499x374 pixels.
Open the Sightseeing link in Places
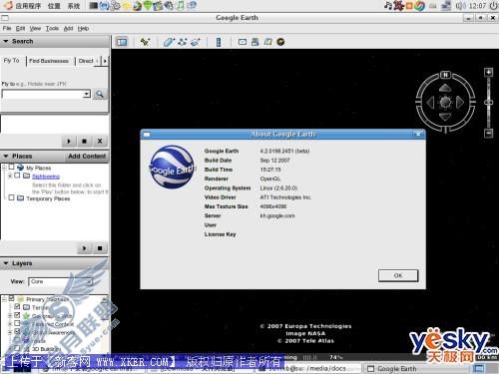tap(46, 177)
